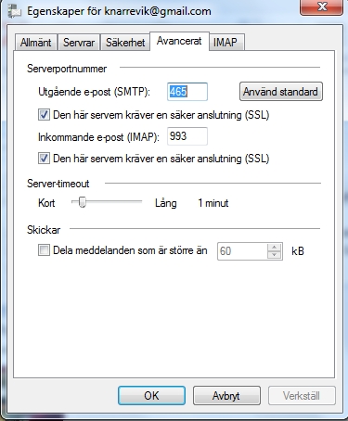The image size is (348, 421).
Task: Cancel with the Avbryt button
Action: click(226, 395)
